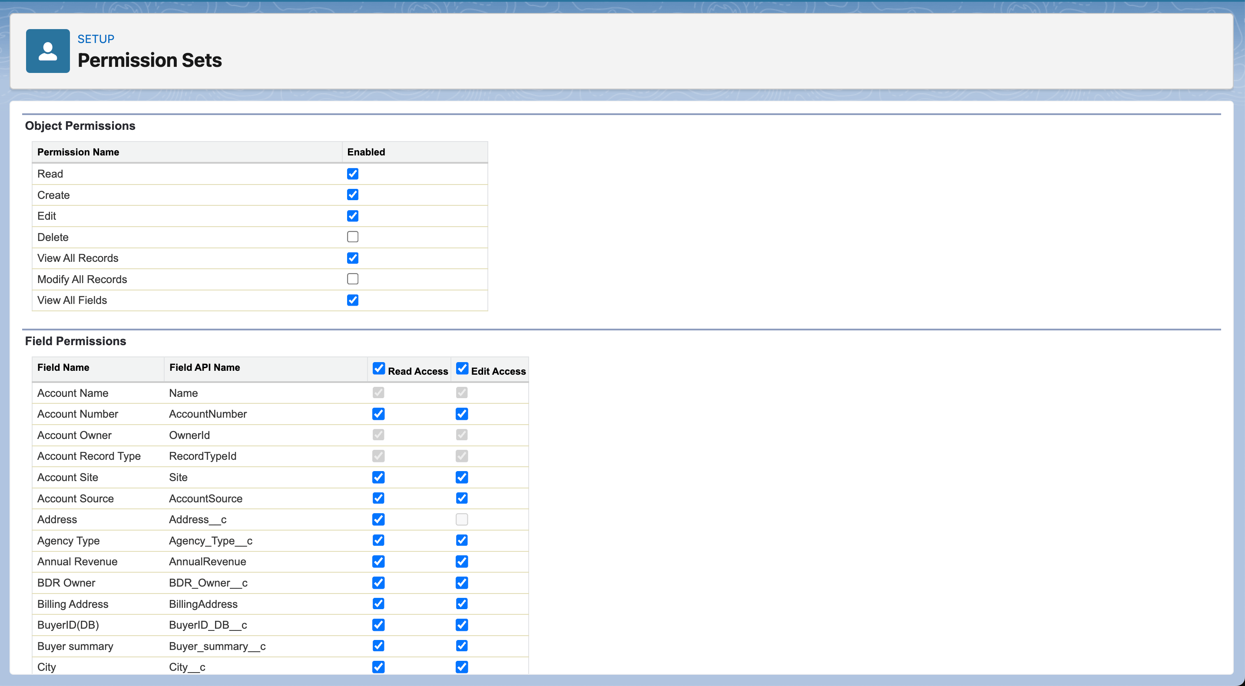Click the Permission Sets user icon

[48, 51]
